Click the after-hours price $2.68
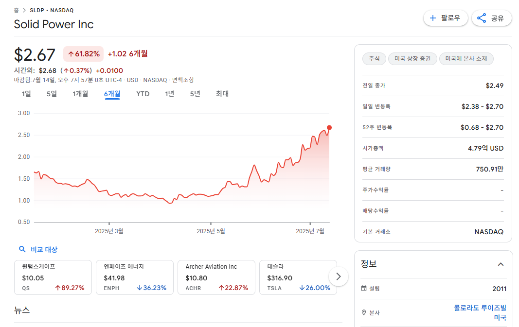Screen dimensions: 519x327 [48, 70]
